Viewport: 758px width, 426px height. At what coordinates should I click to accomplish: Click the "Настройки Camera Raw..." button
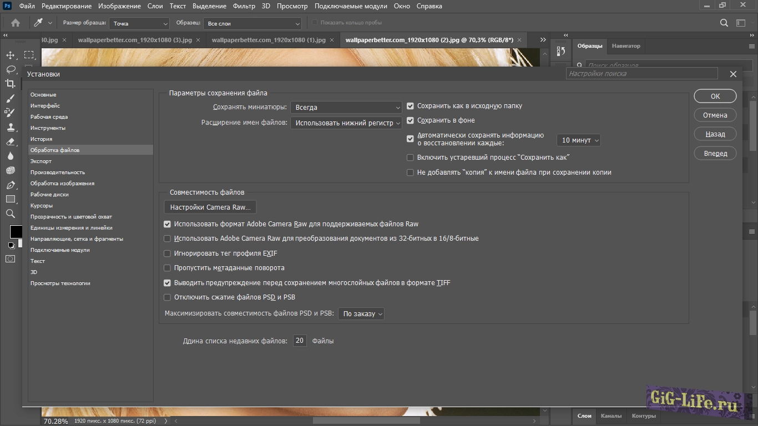pyautogui.click(x=210, y=207)
